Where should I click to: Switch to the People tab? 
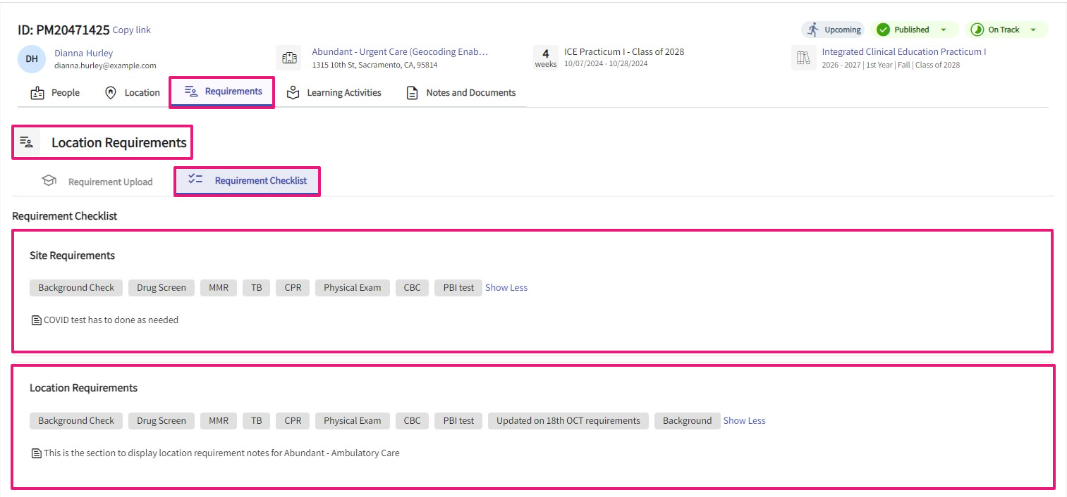(x=56, y=93)
